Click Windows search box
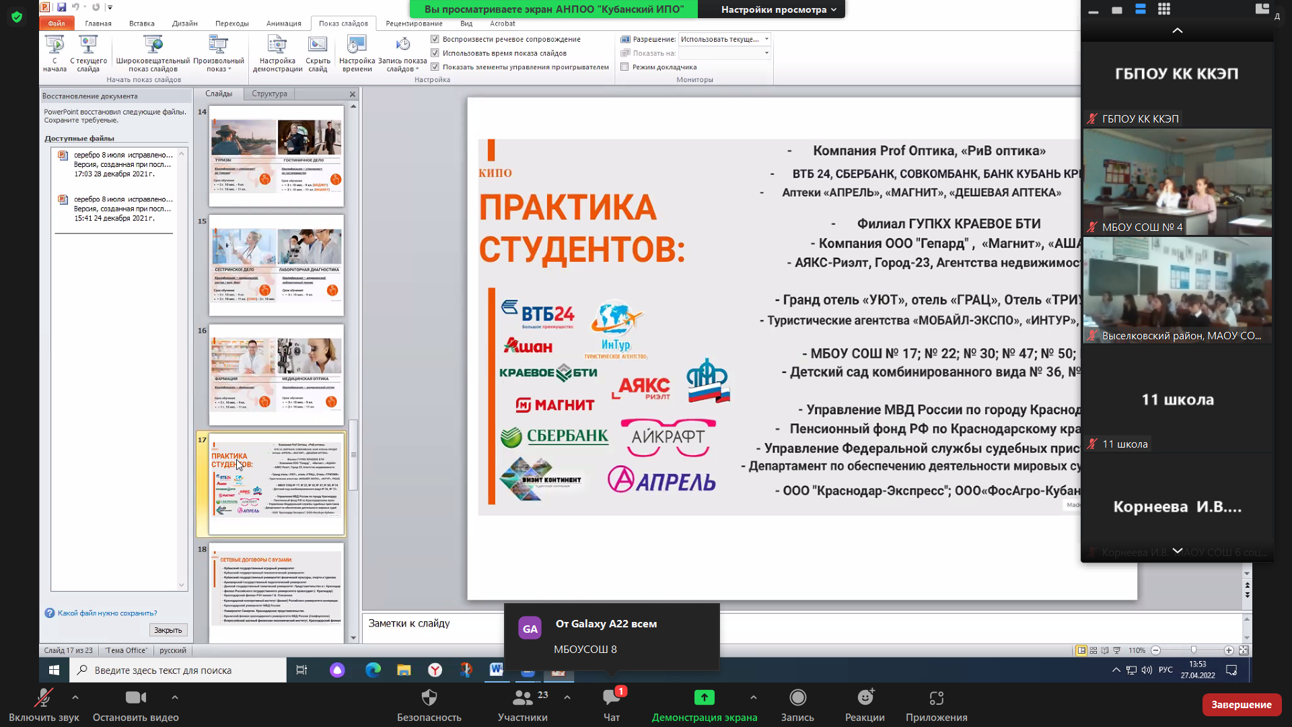The width and height of the screenshot is (1292, 727). (x=177, y=670)
